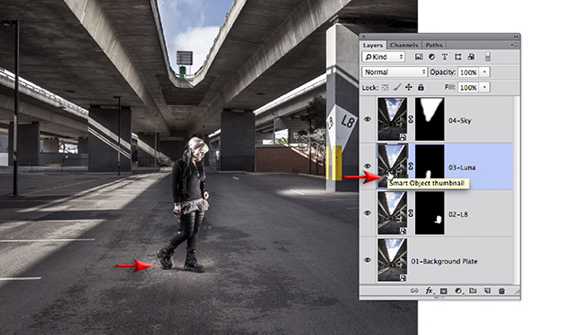Open the layer style fx menu
This screenshot has height=335, width=568.
coord(430,291)
